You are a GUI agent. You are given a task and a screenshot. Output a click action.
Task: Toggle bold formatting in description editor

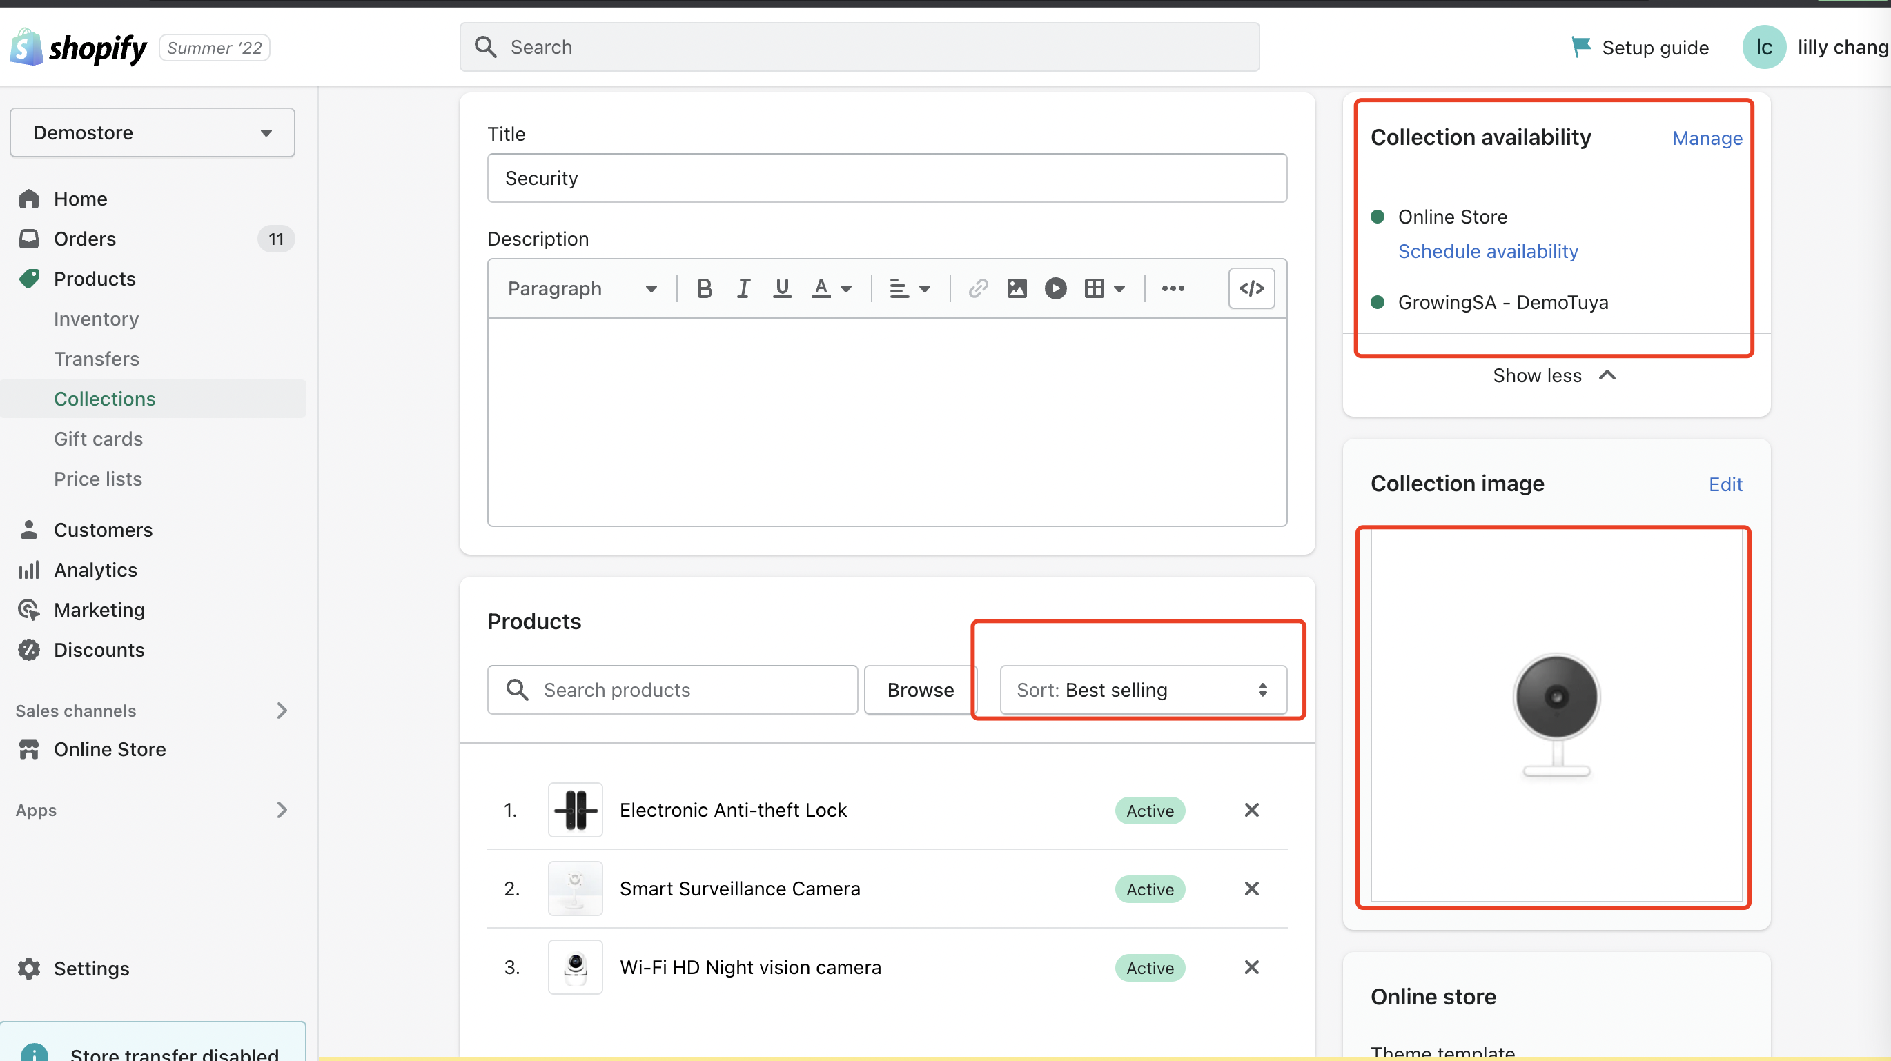(705, 288)
